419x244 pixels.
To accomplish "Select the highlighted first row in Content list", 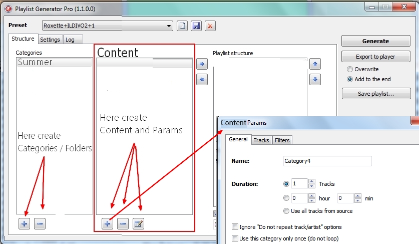I will (144, 63).
